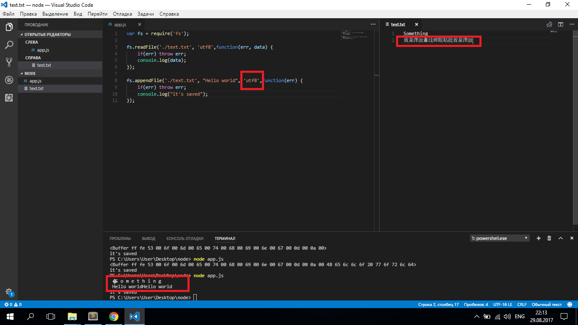This screenshot has width=578, height=325.
Task: Open app.js in the NODE folder
Action: tap(60, 81)
